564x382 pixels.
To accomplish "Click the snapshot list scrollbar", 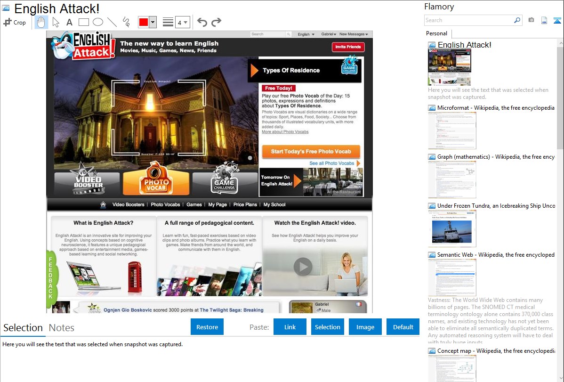I will coord(560,97).
